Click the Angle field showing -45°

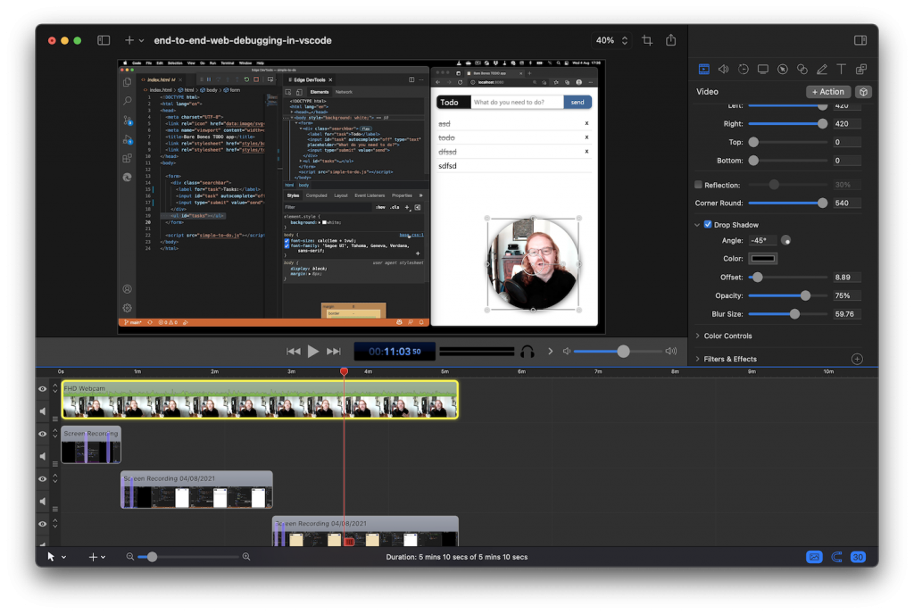pos(762,241)
